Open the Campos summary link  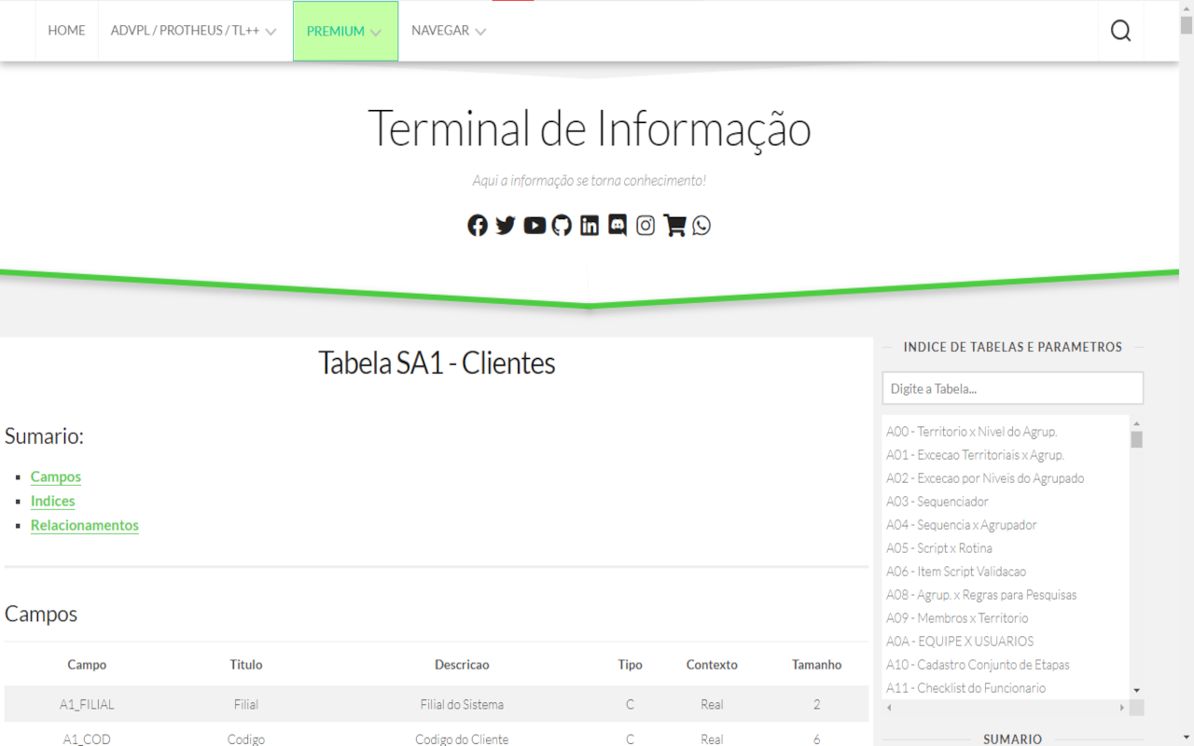[x=55, y=477]
